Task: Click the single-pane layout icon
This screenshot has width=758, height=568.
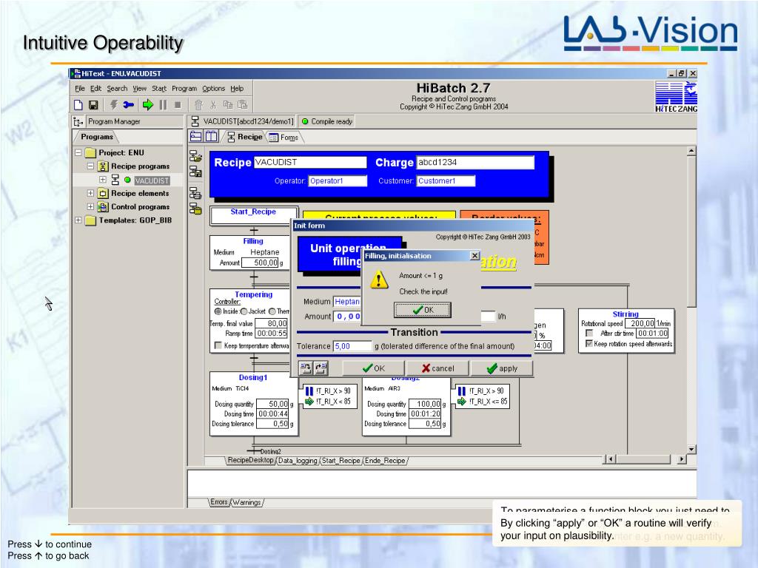Action: (195, 137)
